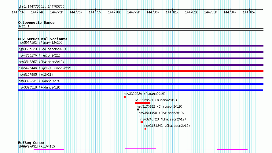Open nsv3541498 (Chaisson2019) label
This screenshot has width=272, height=153.
tap(161, 113)
